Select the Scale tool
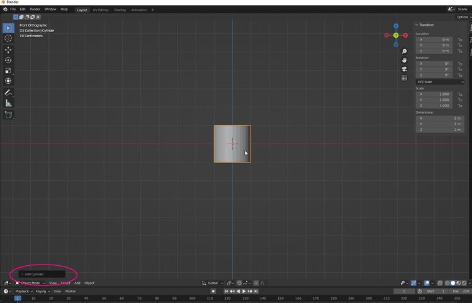This screenshot has width=472, height=303. [x=8, y=71]
